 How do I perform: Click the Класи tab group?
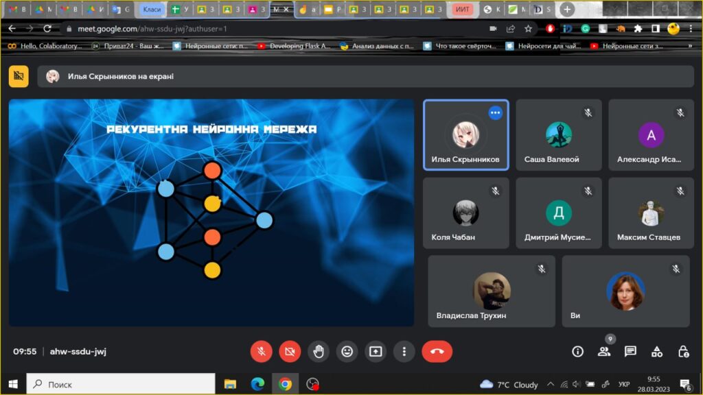pyautogui.click(x=152, y=10)
